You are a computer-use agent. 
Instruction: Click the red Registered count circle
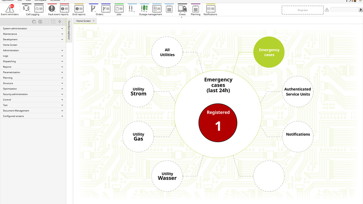(x=218, y=123)
